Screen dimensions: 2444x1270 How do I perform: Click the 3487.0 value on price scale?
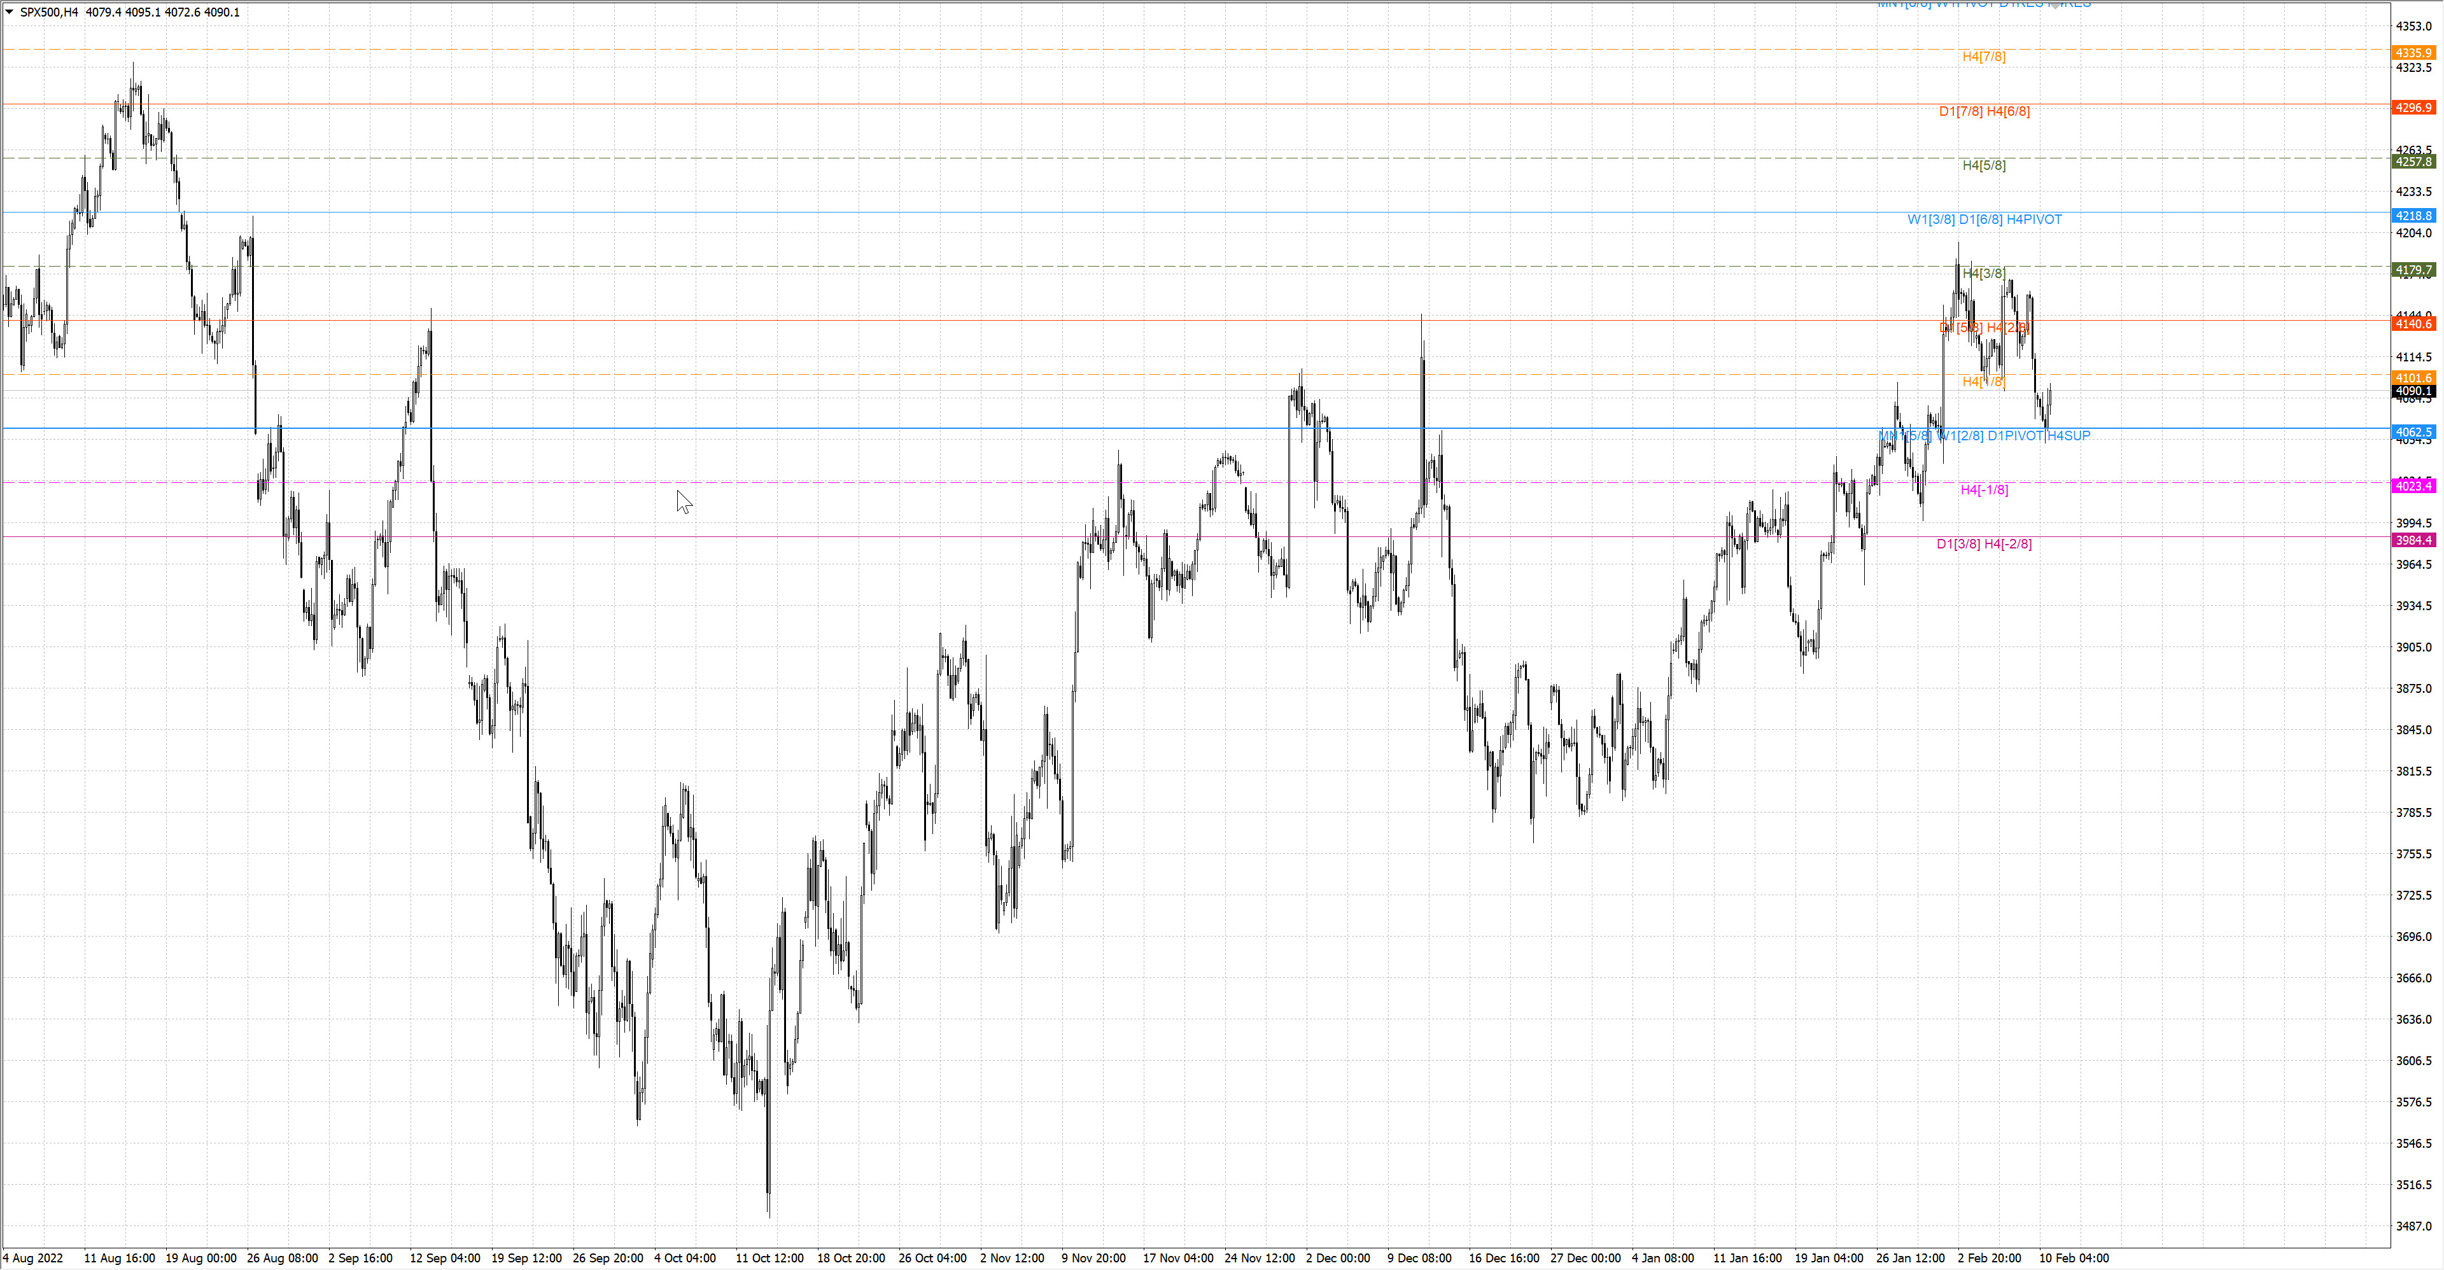[x=2413, y=1226]
